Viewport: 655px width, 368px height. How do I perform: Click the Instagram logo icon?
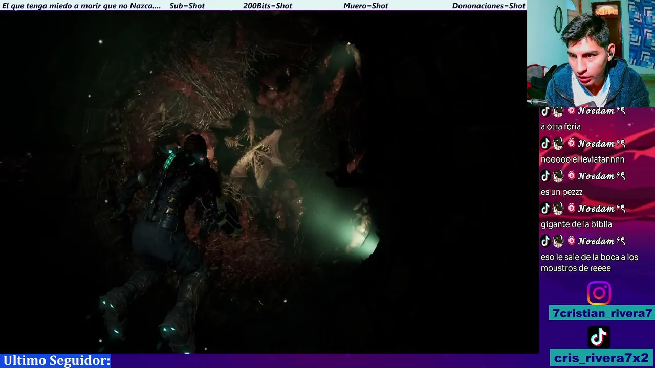click(x=599, y=293)
